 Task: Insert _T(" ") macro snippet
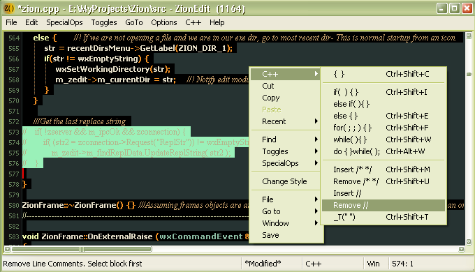pos(383,217)
